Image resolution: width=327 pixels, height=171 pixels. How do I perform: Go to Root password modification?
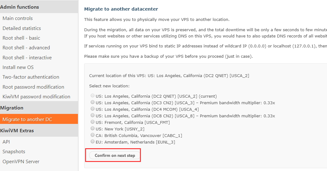coord(33,87)
